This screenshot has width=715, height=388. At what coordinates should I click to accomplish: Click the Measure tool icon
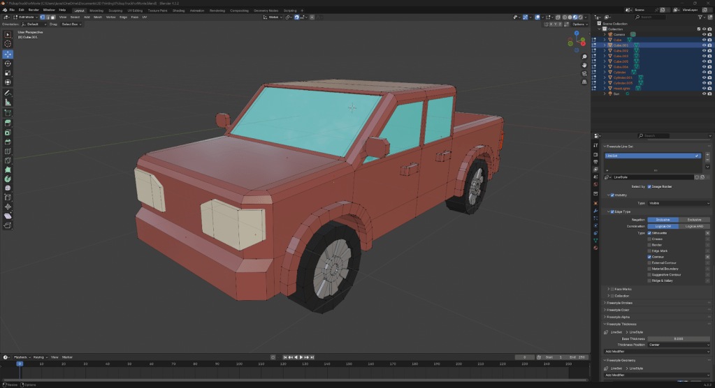8,102
